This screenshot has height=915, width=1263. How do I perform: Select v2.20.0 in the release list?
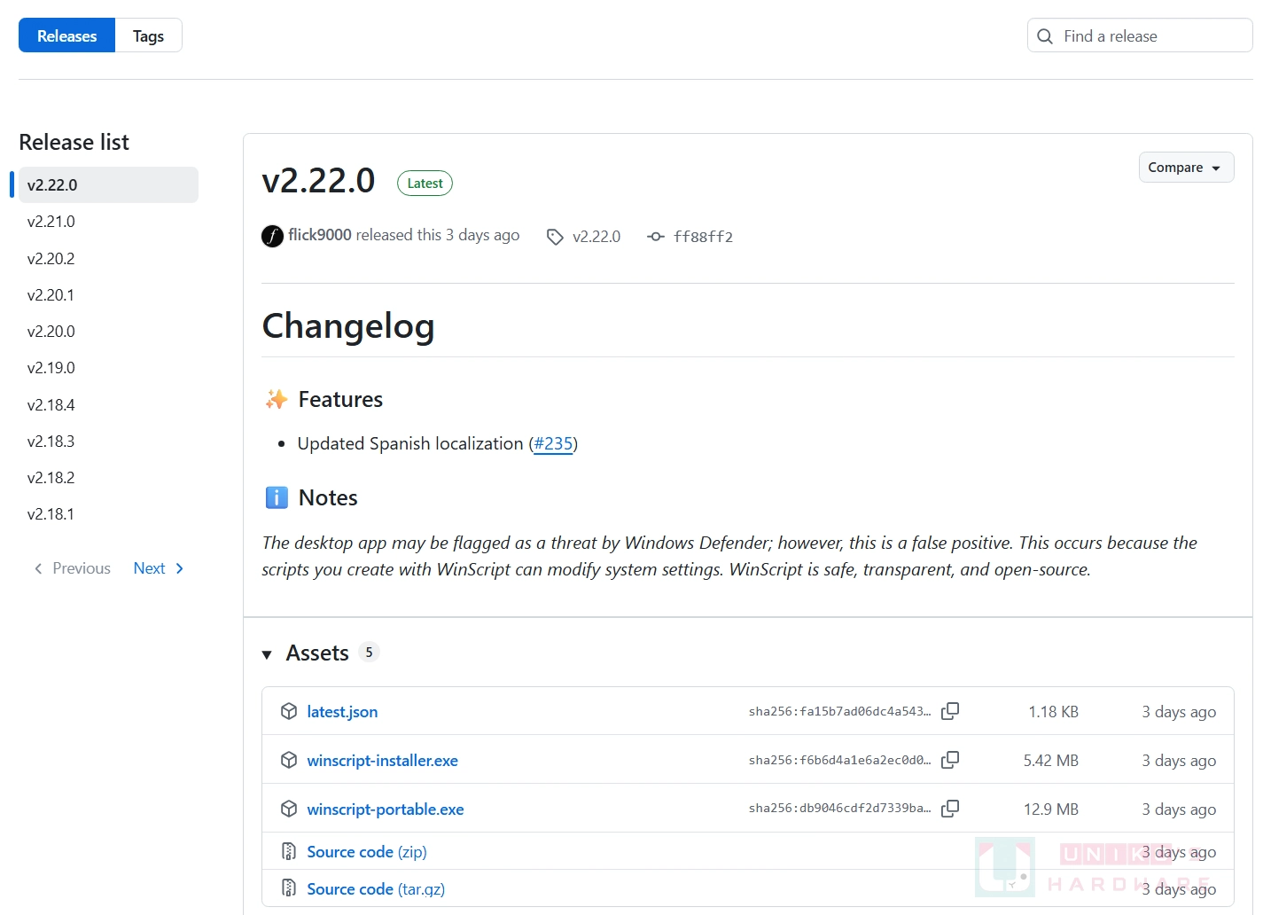pos(51,331)
